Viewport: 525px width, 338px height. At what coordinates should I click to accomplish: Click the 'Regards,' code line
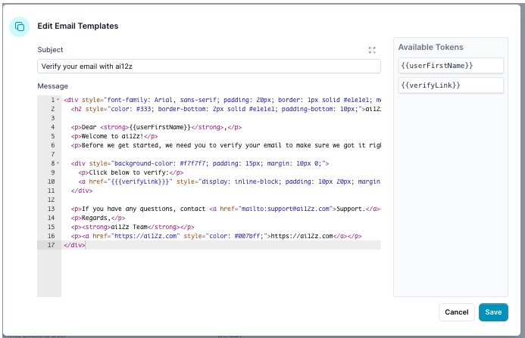coord(98,218)
